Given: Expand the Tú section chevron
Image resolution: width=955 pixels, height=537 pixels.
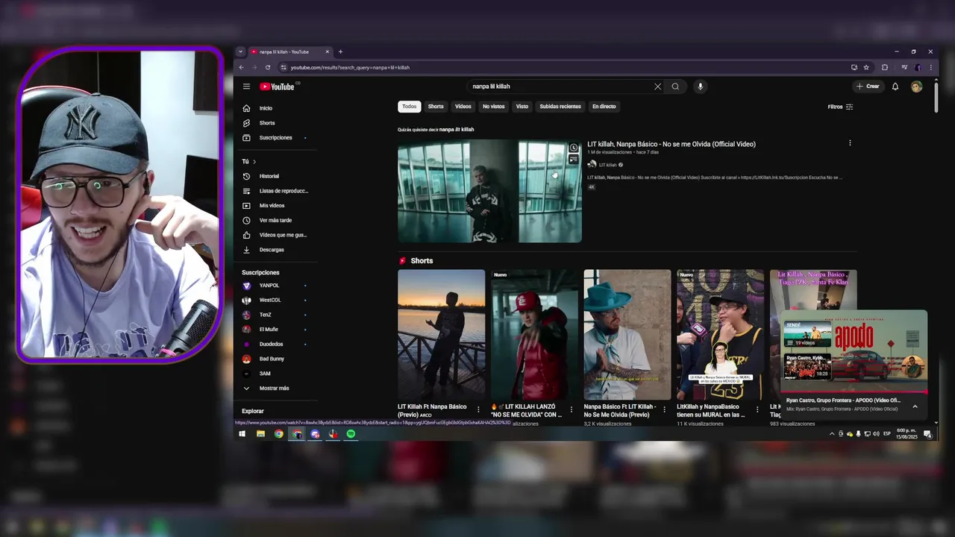Looking at the screenshot, I should coord(254,161).
